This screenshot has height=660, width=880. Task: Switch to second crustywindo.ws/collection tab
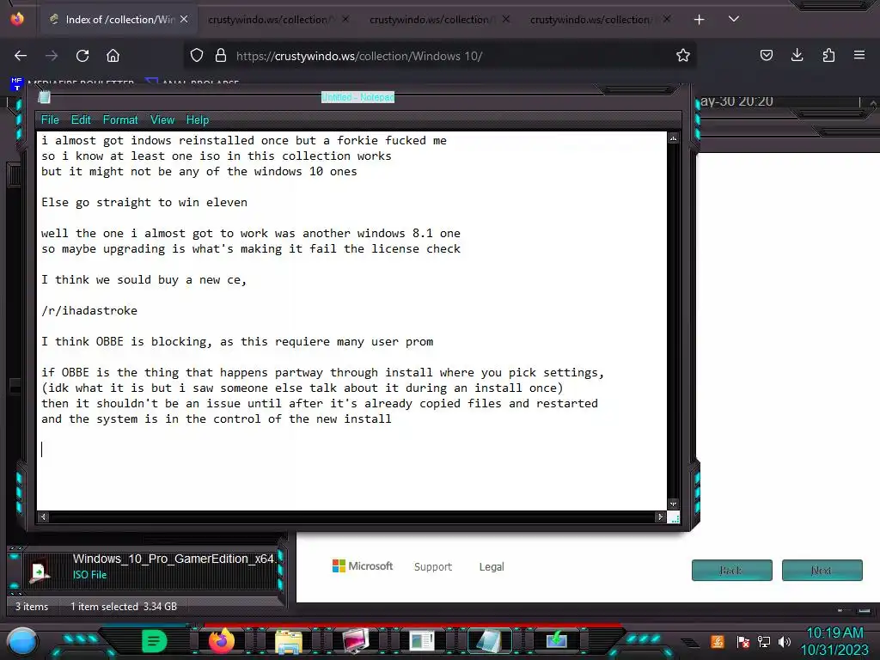coord(278,20)
